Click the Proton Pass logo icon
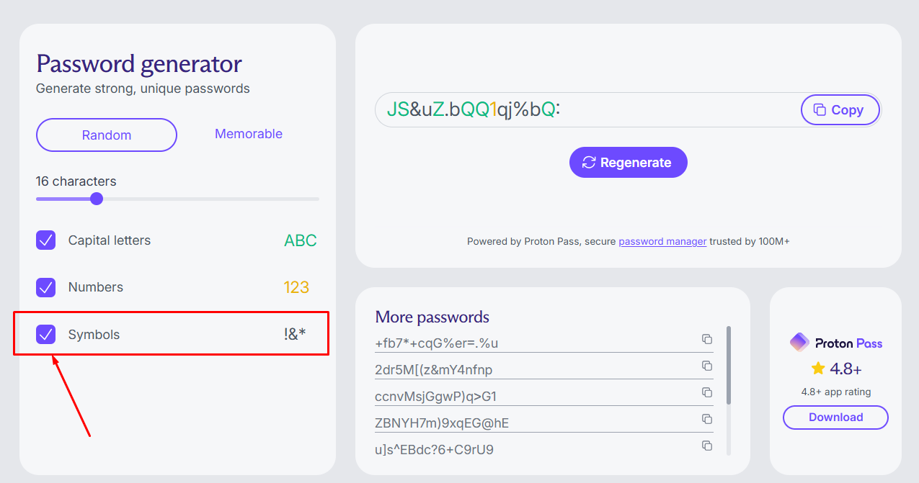The width and height of the screenshot is (919, 483). 799,343
